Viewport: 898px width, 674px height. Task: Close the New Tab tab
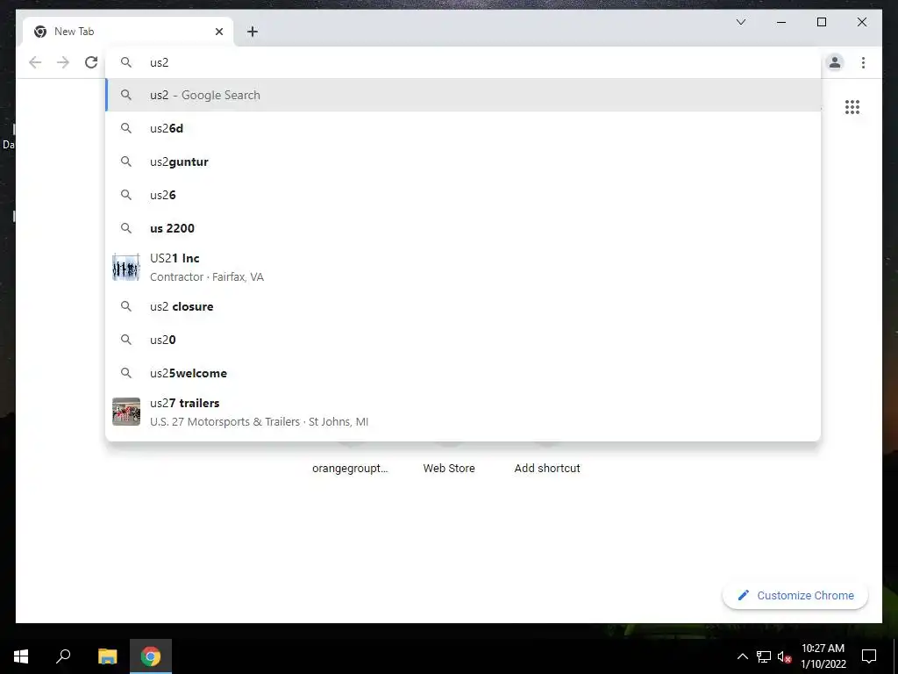point(218,32)
